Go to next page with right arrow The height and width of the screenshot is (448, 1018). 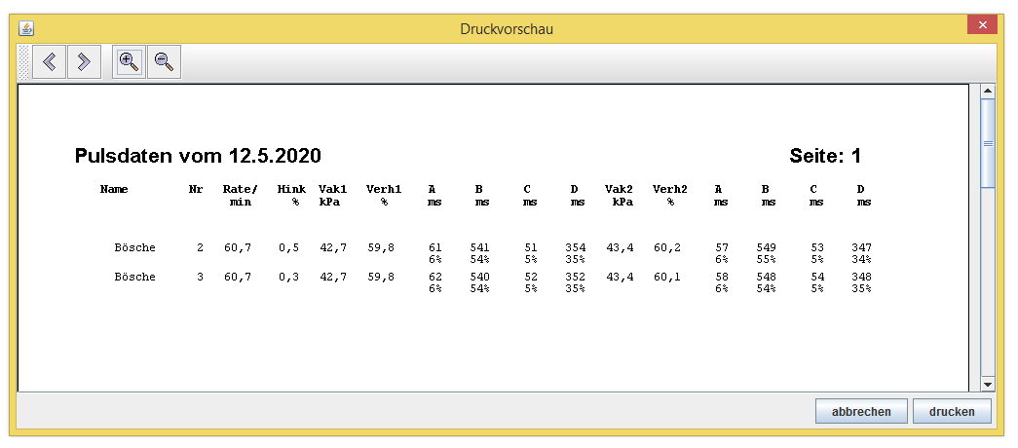click(85, 61)
